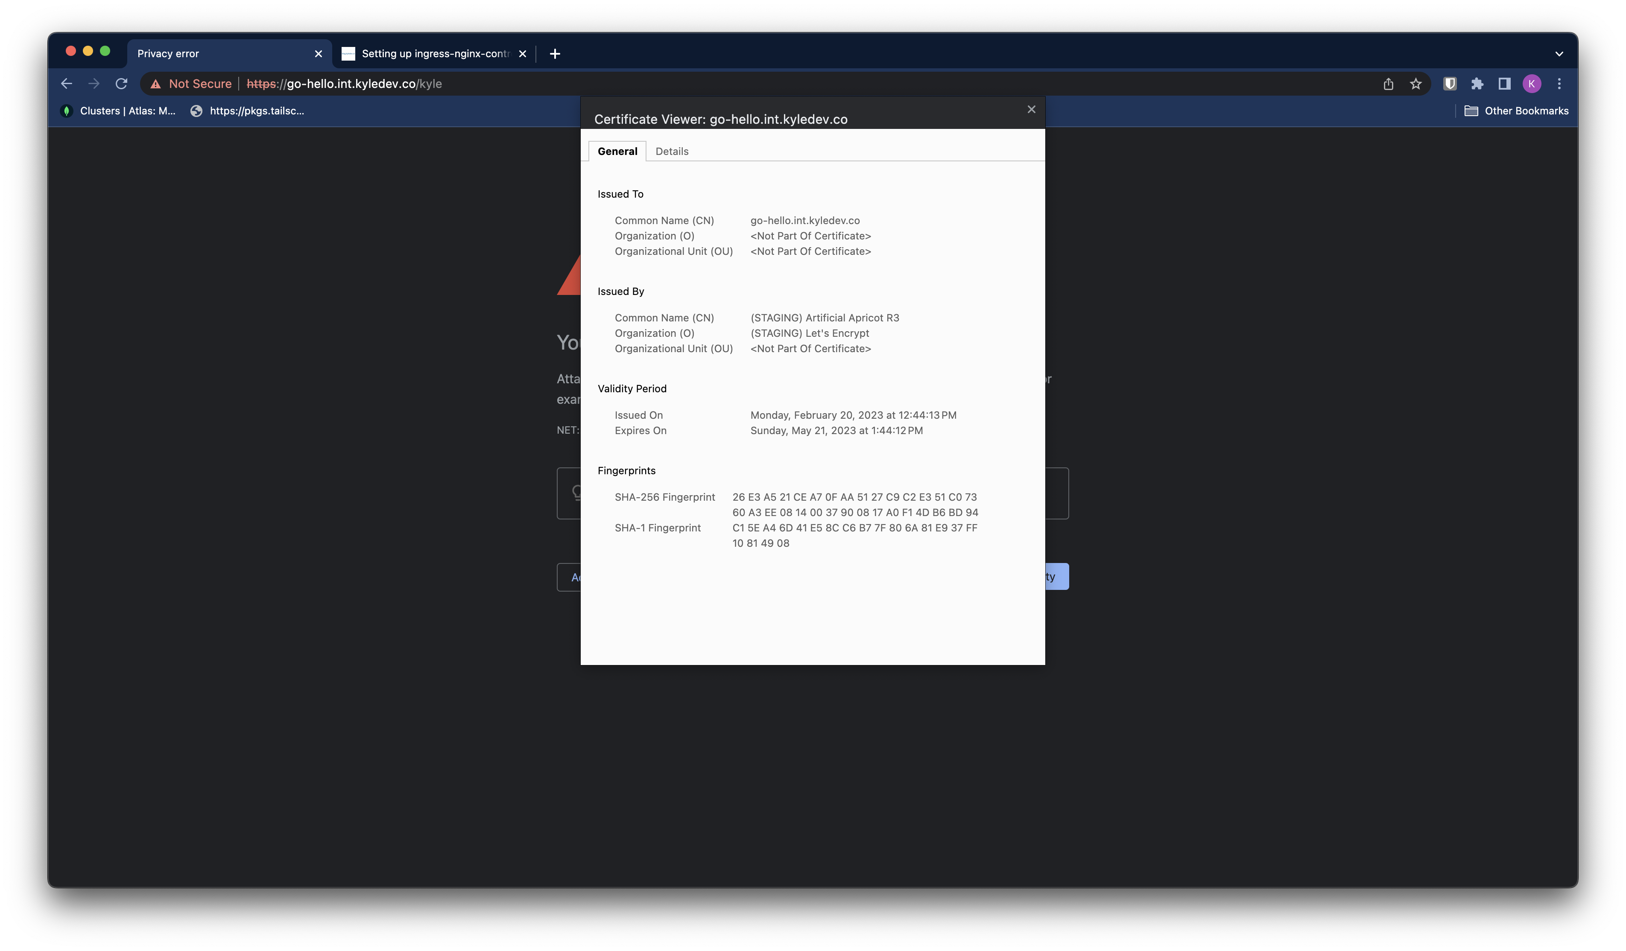Screen dimensions: 1626x951
Task: Click the Certificate Viewer title text
Action: 721,120
